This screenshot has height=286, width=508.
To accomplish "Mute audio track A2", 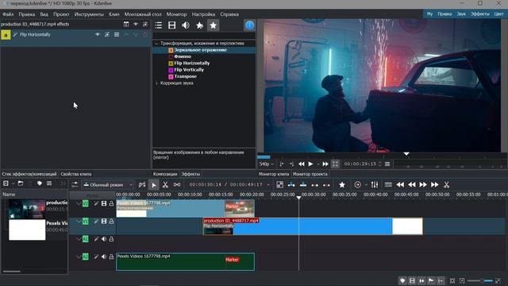I will [104, 257].
